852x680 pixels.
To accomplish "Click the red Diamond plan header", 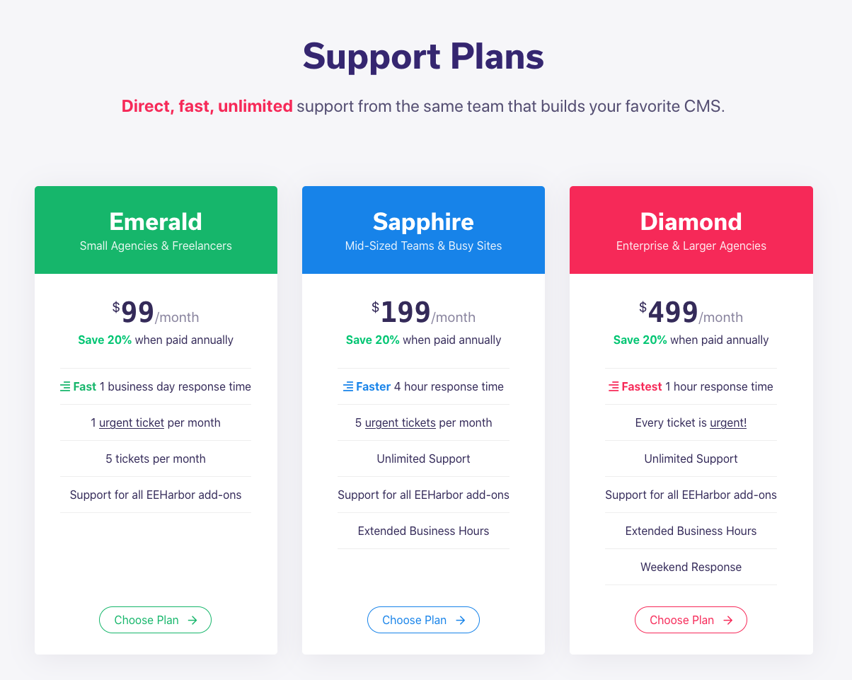I will [x=691, y=230].
